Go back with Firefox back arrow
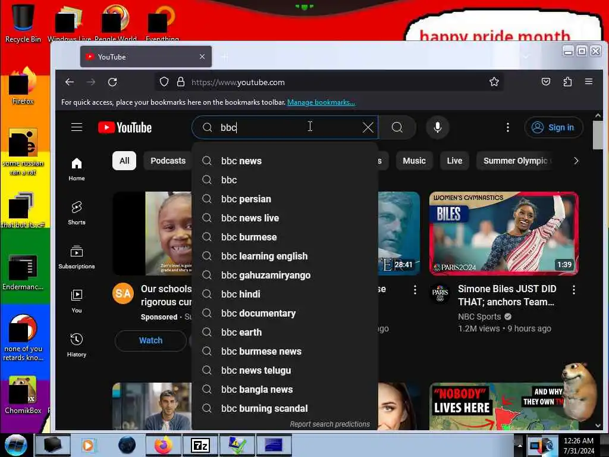Viewport: 609px width, 457px height. tap(70, 82)
